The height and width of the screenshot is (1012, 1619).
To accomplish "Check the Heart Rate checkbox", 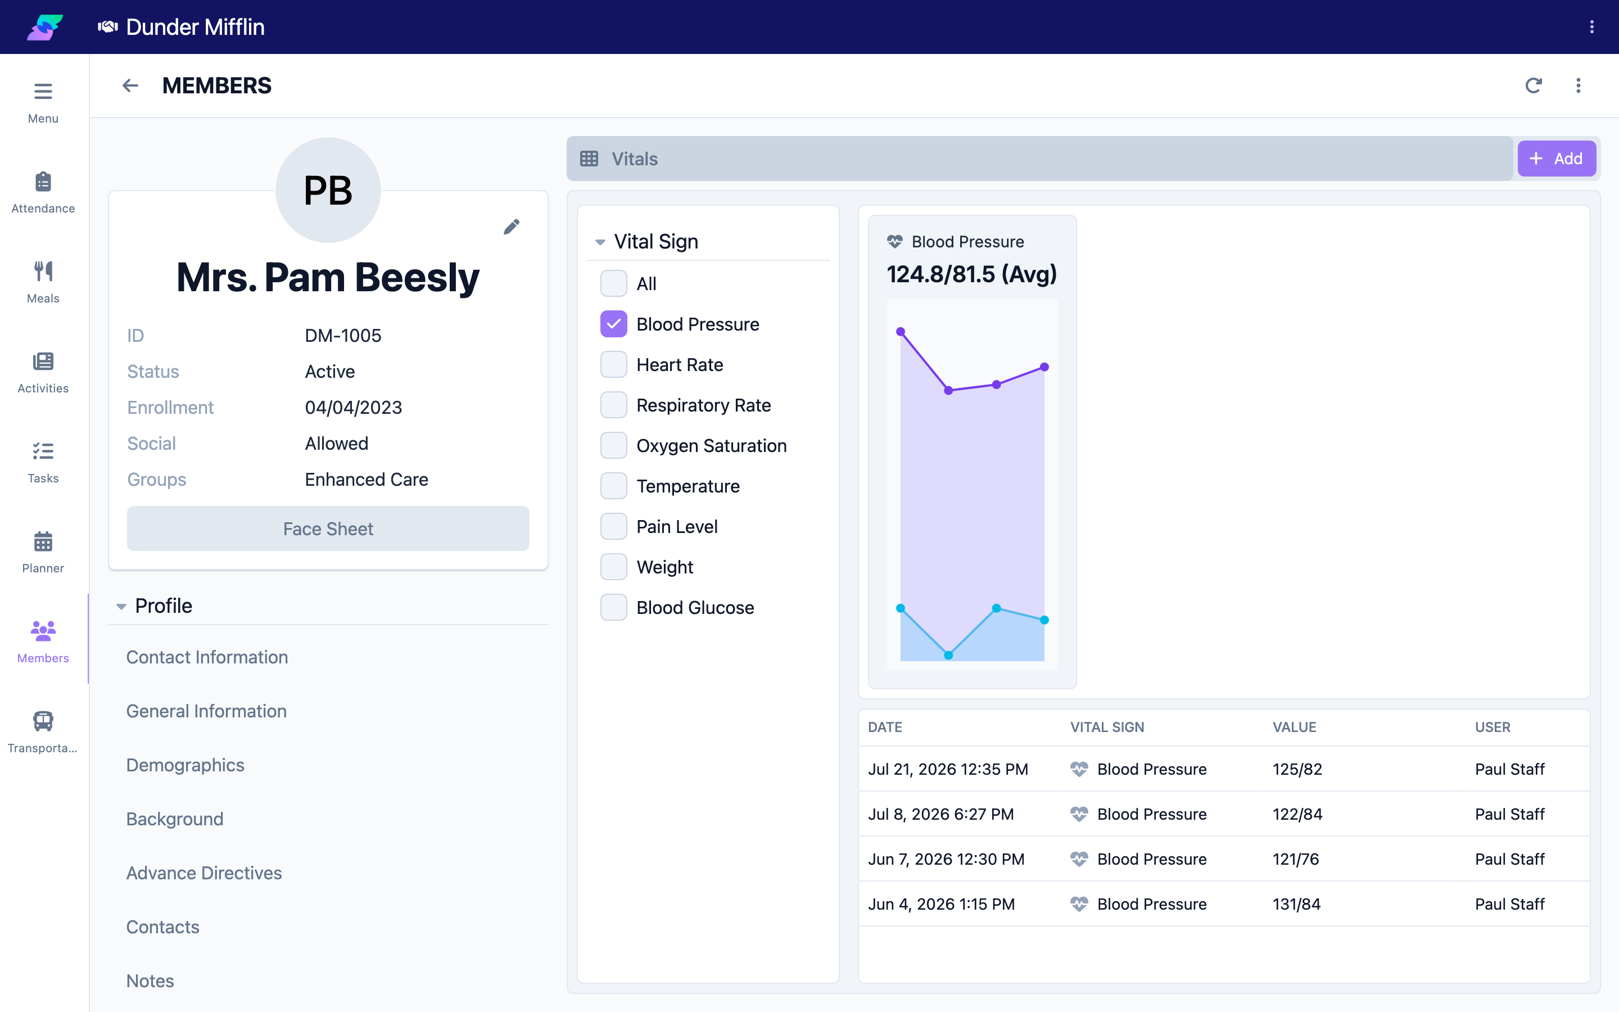I will tap(613, 365).
